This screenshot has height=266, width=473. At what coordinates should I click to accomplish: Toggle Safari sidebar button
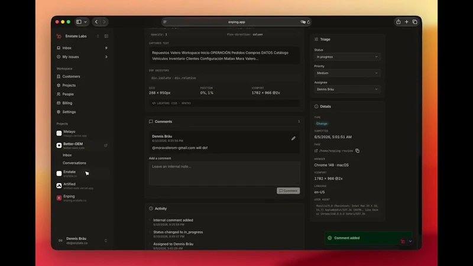click(79, 22)
